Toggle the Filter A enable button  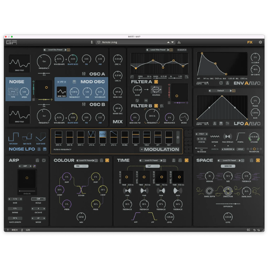point(156,82)
